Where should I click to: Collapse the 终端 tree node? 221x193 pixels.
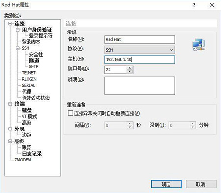click(10, 104)
